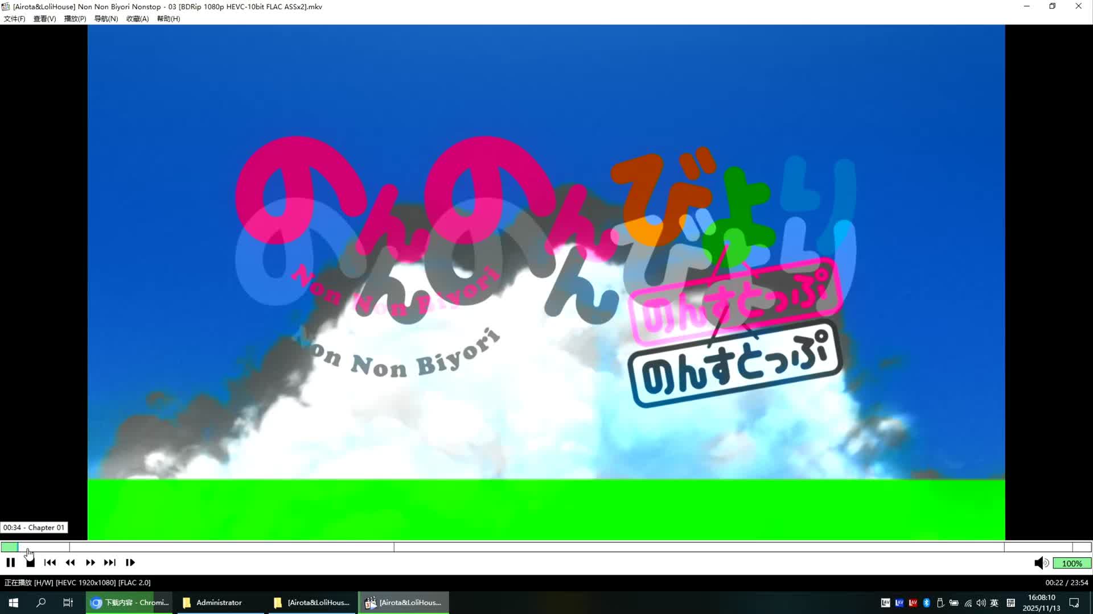Viewport: 1093px width, 614px height.
Task: Switch to the Chromium 下载内容 taskbar window
Action: tap(131, 603)
